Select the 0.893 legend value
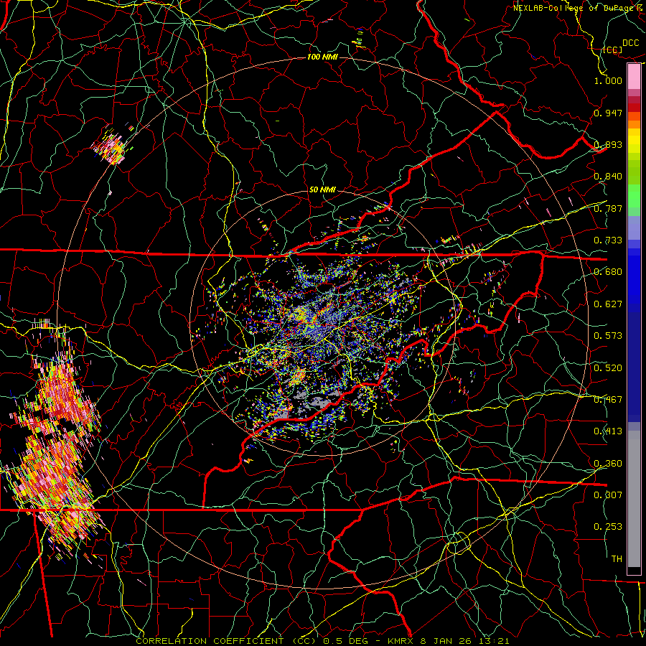 coord(608,144)
